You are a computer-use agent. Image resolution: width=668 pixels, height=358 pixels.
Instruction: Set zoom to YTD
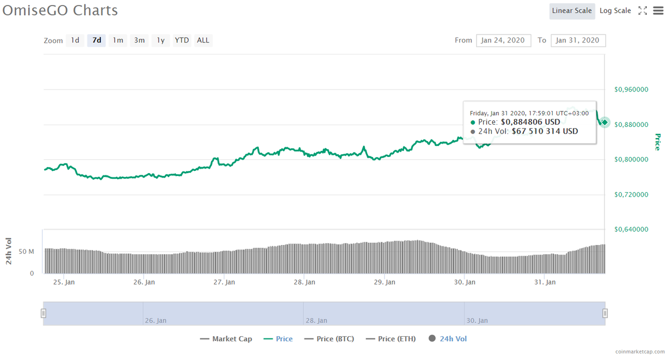click(x=182, y=40)
